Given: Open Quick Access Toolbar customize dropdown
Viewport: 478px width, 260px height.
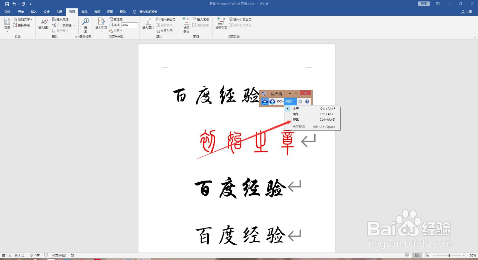Looking at the screenshot, I should pyautogui.click(x=30, y=4).
